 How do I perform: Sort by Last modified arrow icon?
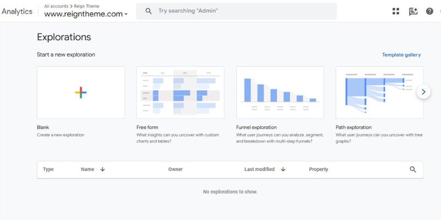pos(283,169)
